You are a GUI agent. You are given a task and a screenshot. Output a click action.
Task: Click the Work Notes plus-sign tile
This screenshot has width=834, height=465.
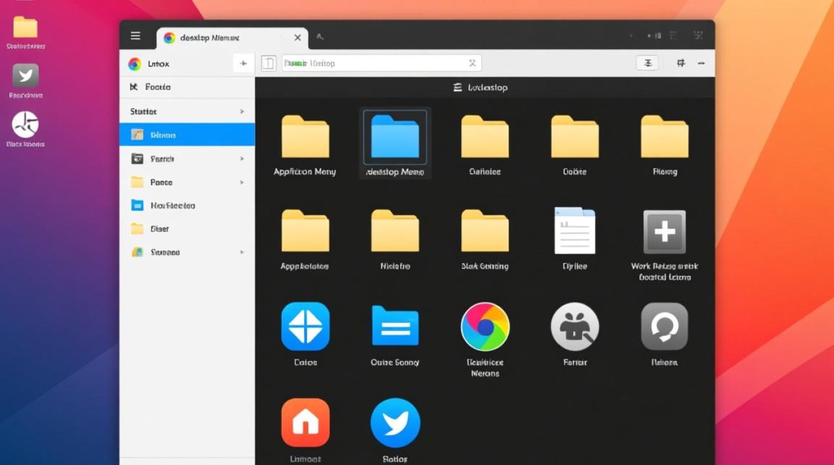tap(664, 232)
